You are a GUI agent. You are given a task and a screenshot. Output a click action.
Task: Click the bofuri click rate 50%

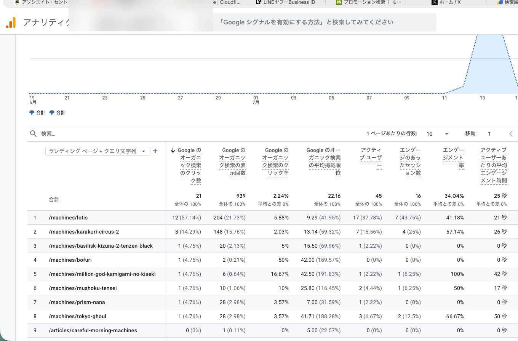coord(283,260)
